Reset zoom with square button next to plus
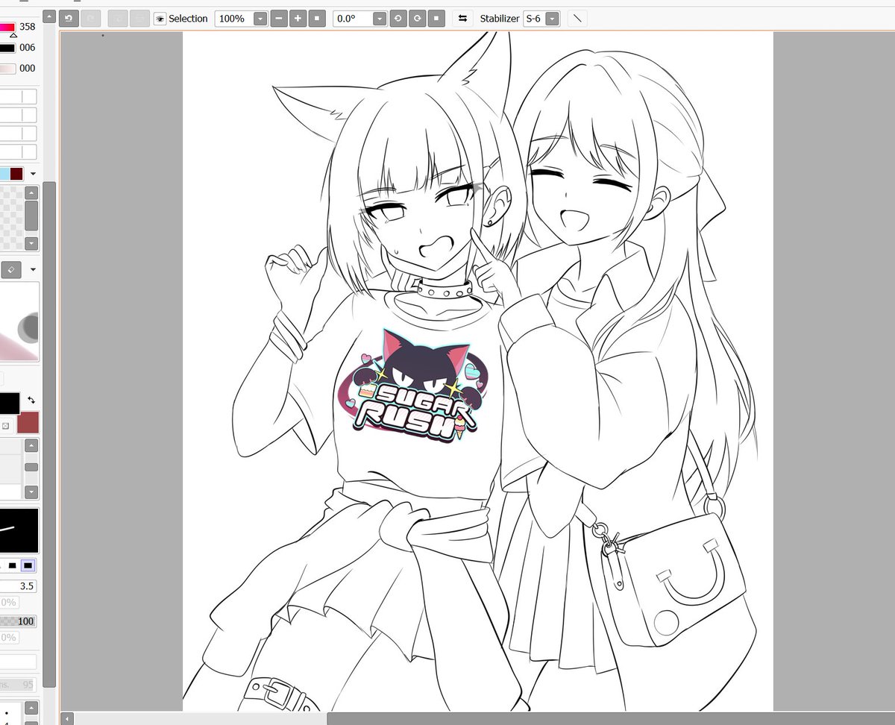This screenshot has height=725, width=895. point(316,19)
